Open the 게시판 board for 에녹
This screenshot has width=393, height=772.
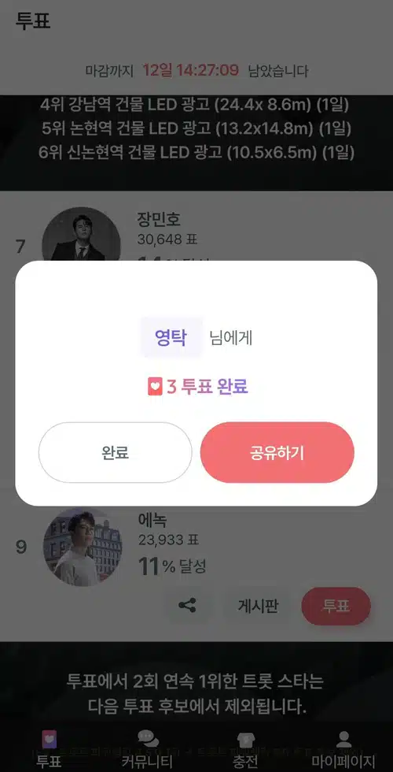pyautogui.click(x=258, y=606)
